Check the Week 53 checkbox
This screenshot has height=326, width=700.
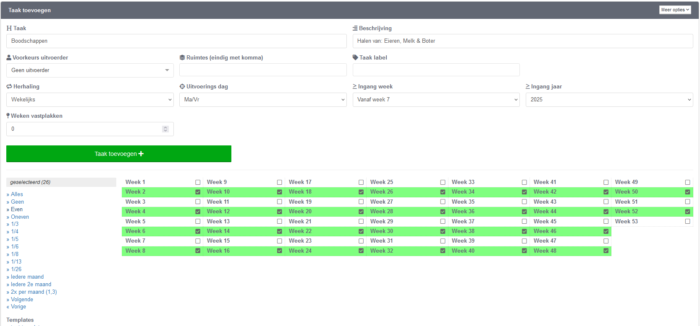[x=687, y=221]
